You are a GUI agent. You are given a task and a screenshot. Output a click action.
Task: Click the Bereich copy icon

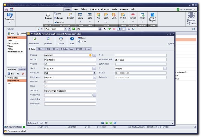56,18
